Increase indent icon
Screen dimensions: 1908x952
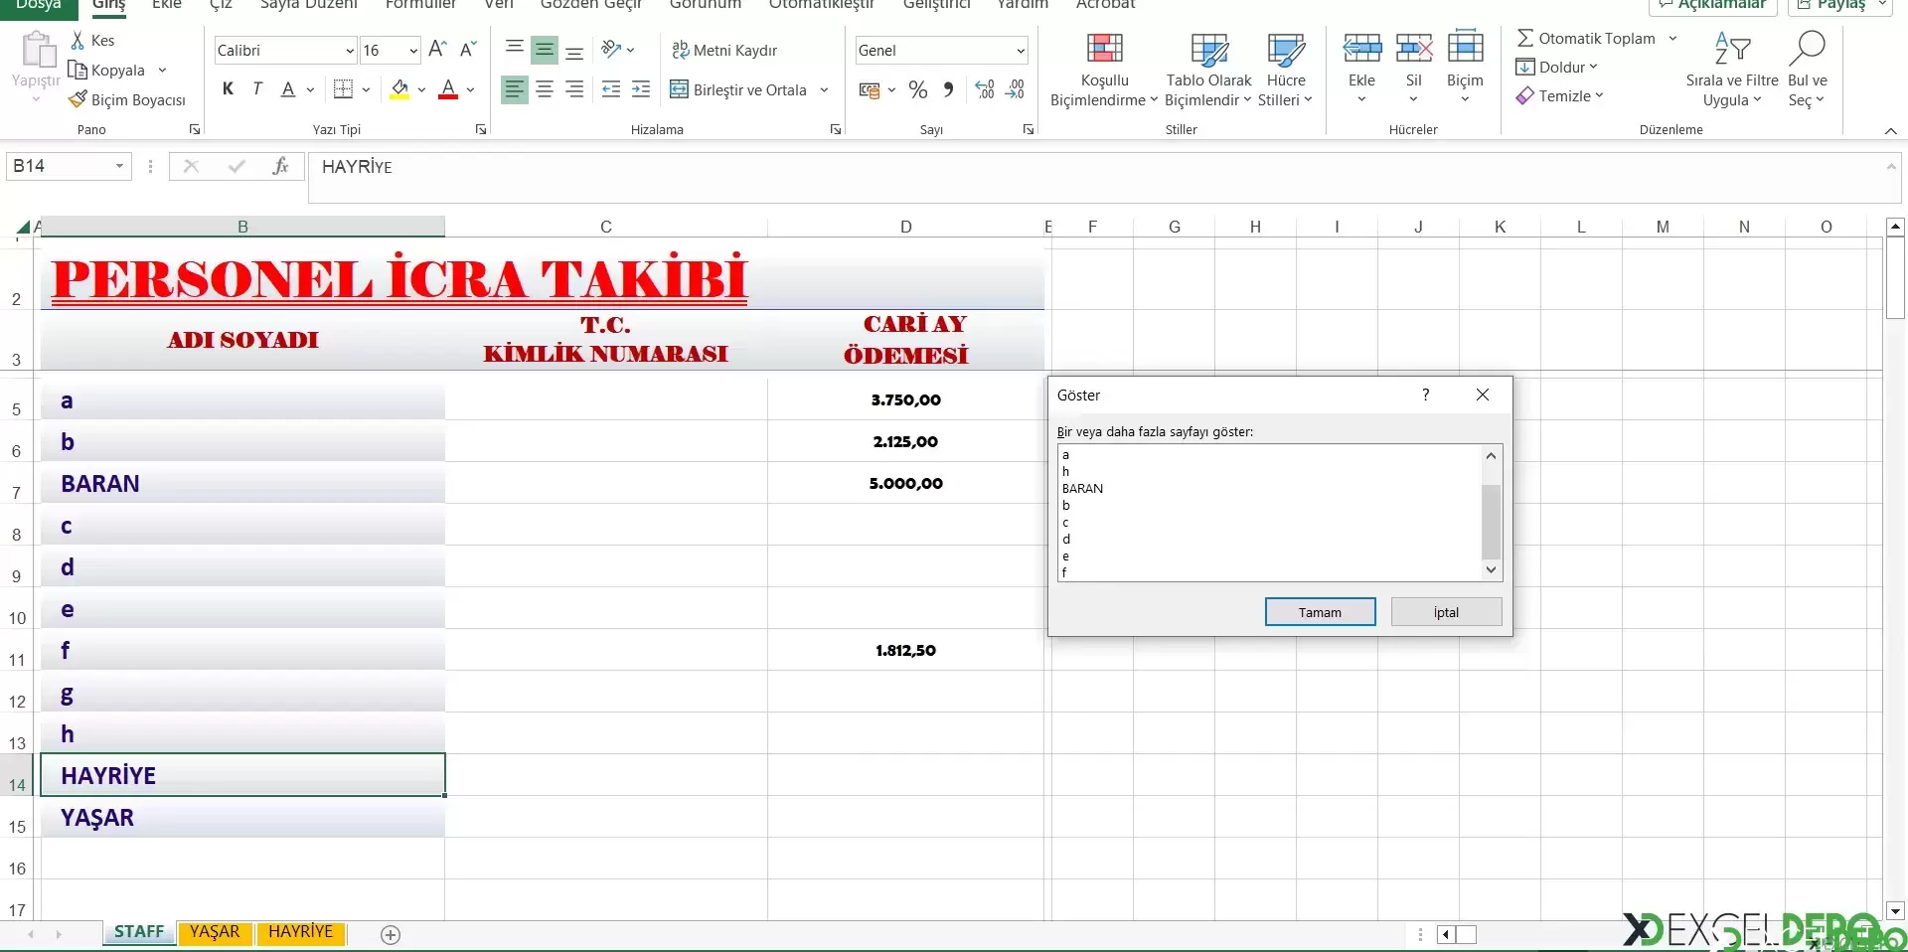(x=641, y=89)
